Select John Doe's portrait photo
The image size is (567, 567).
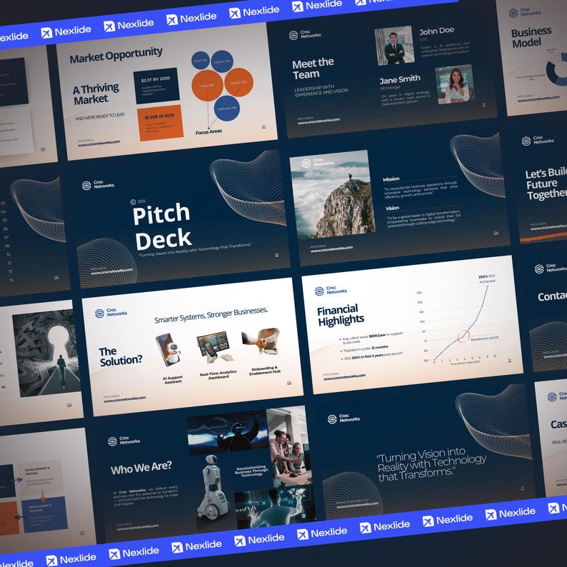[394, 45]
